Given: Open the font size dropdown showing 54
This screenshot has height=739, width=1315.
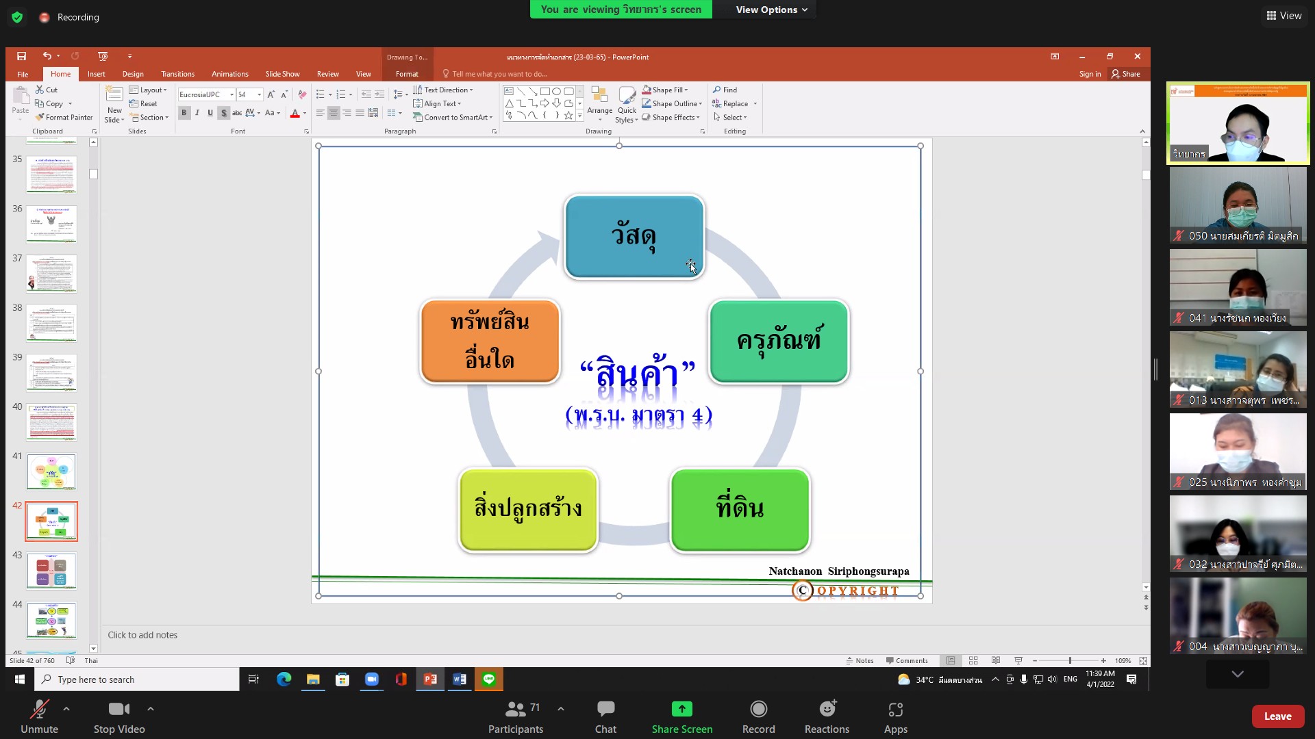Looking at the screenshot, I should 260,94.
